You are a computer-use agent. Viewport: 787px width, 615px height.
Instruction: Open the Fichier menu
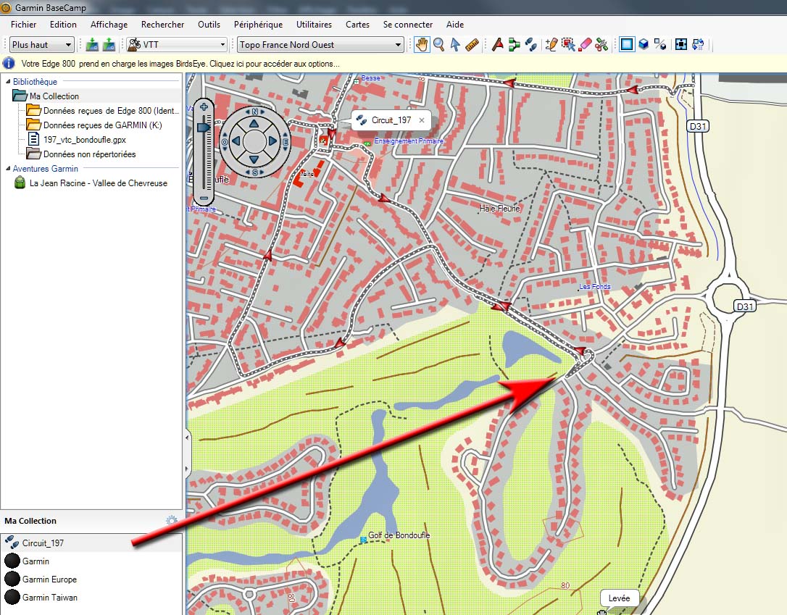point(24,24)
